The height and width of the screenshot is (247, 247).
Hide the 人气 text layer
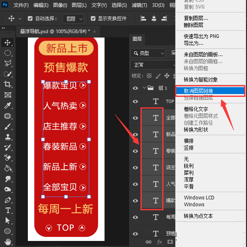point(135,184)
